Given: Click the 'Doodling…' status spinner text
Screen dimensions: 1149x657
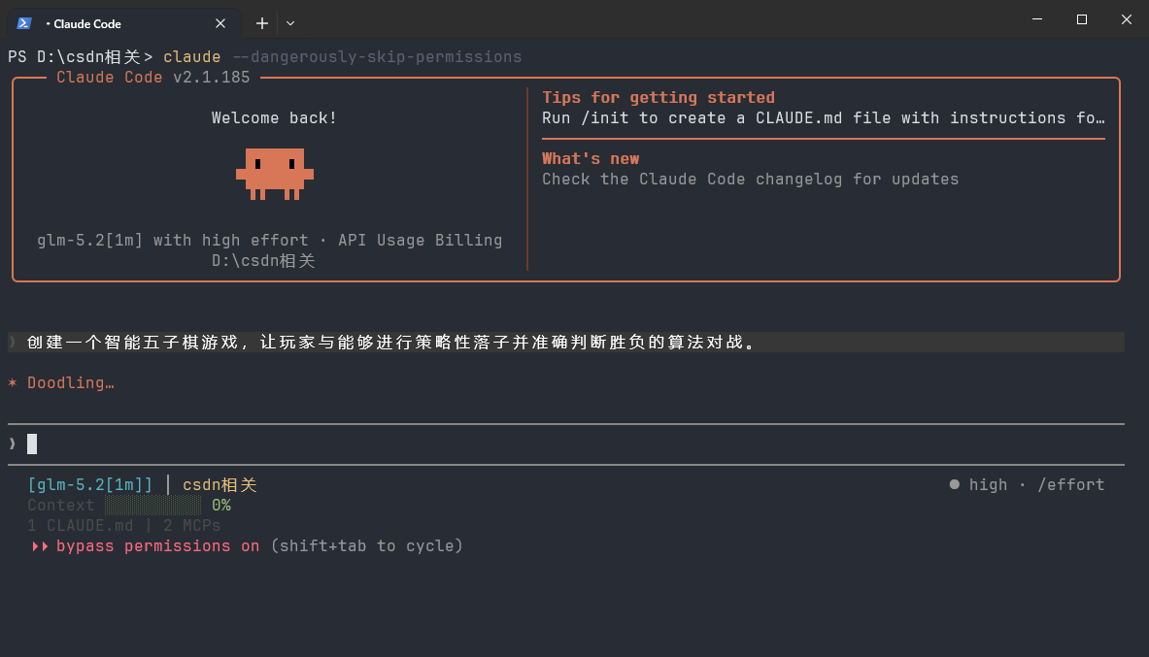Looking at the screenshot, I should 70,383.
